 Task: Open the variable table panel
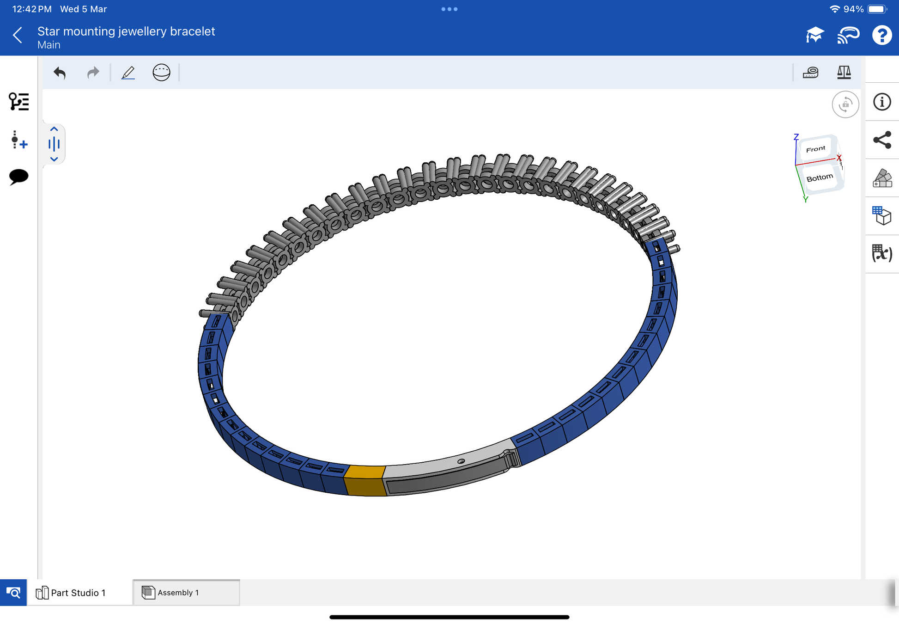pyautogui.click(x=881, y=254)
